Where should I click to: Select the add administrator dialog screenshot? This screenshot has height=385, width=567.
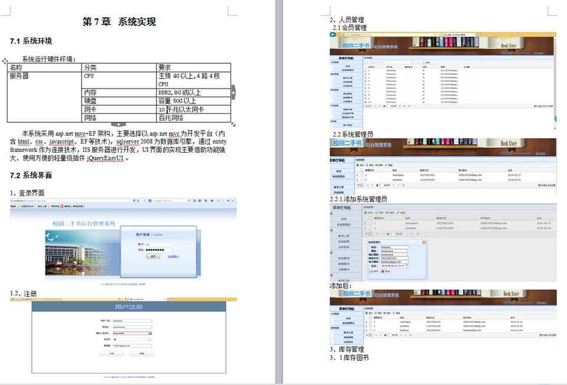[443, 242]
